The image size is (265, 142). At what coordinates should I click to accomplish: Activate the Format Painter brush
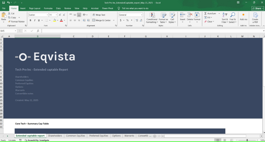pos(9,21)
